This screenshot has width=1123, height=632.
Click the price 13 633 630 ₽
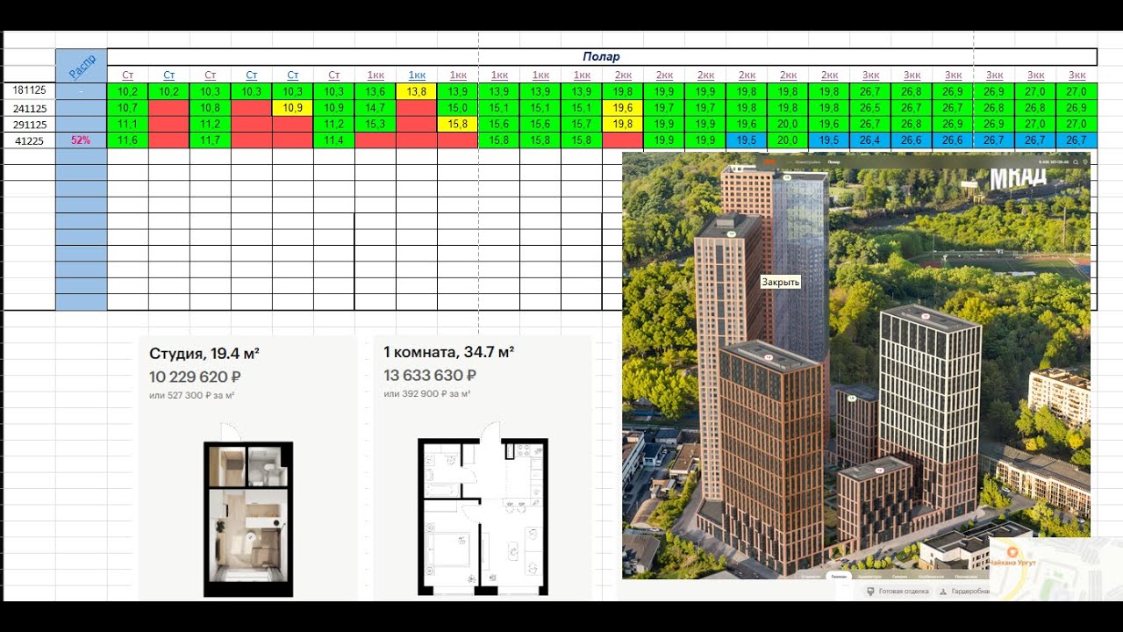point(430,376)
